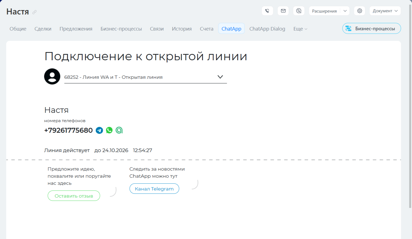Click the link icon next to Настя title
The width and height of the screenshot is (412, 239).
click(x=34, y=12)
